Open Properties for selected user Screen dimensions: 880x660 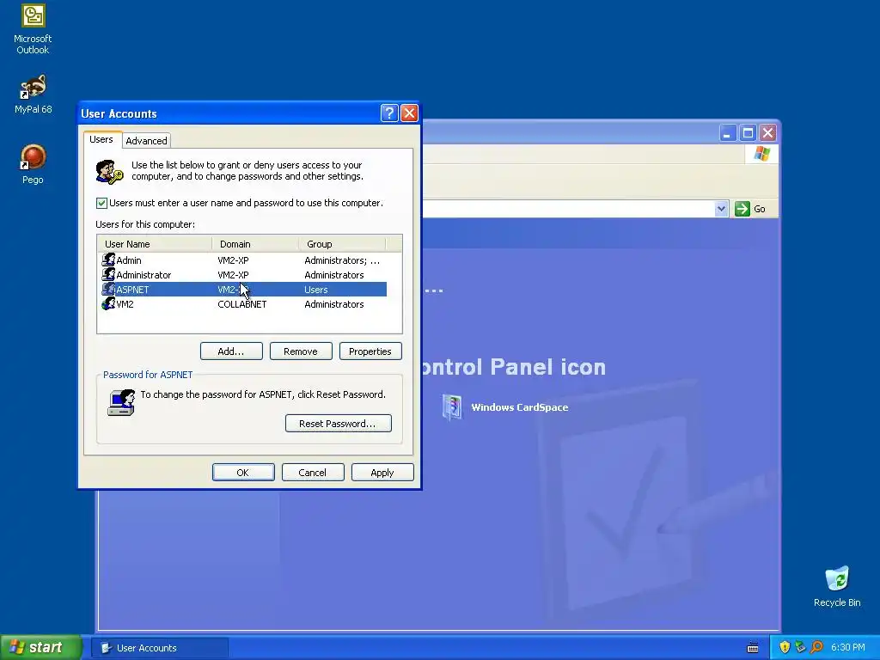click(370, 351)
